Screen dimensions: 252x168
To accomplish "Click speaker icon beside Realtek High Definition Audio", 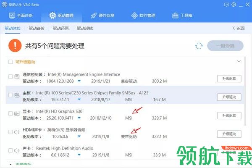I will tap(17, 150).
